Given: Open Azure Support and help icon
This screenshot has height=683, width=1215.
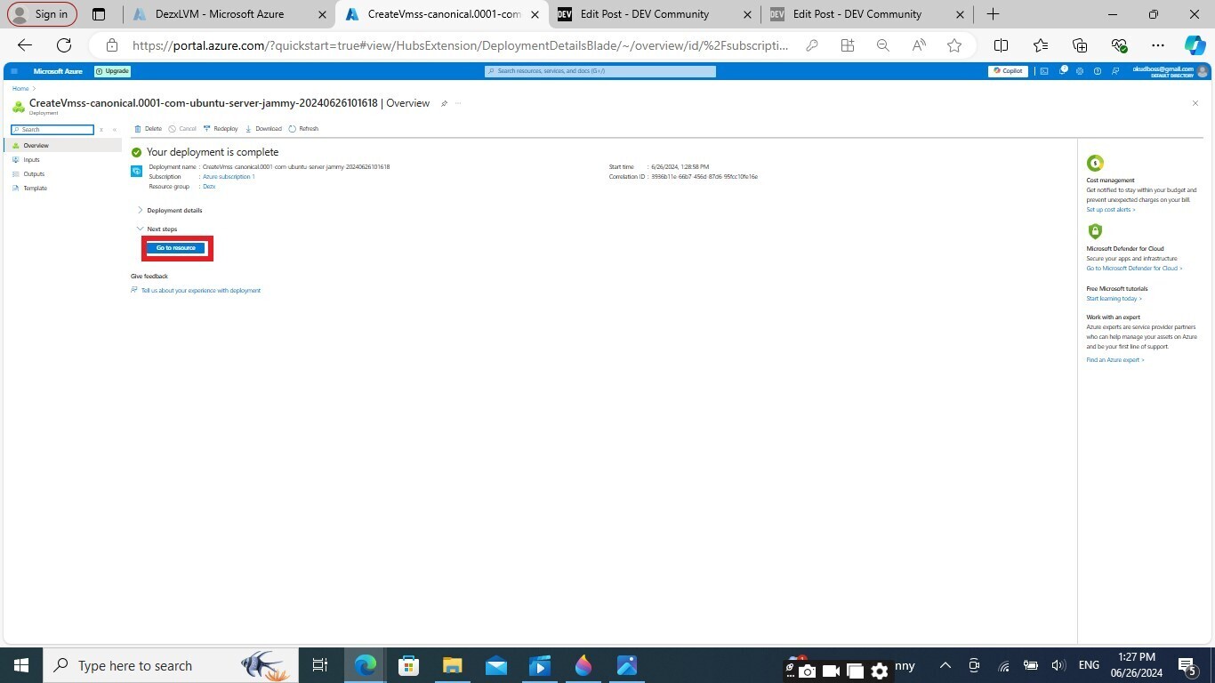Looking at the screenshot, I should pyautogui.click(x=1098, y=71).
